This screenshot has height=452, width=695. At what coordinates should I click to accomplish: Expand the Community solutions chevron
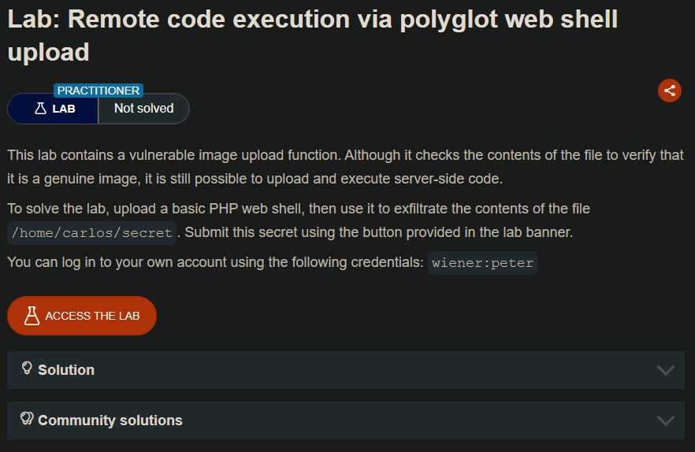[x=665, y=421]
